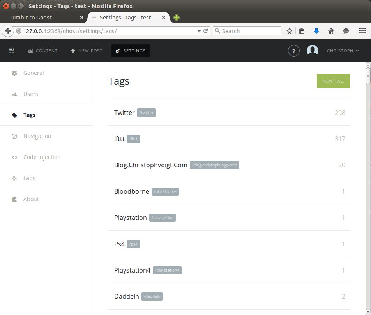Screen dimensions: 371x315
Task: Open the Firefox chat bubble icon
Action: 346,31
